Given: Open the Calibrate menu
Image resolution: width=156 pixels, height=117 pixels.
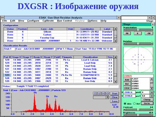Looking at the screenshot, I should pos(48,21).
